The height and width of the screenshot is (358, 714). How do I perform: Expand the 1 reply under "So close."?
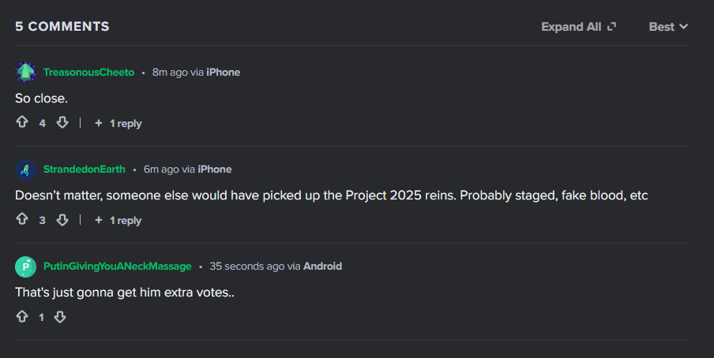click(x=118, y=123)
